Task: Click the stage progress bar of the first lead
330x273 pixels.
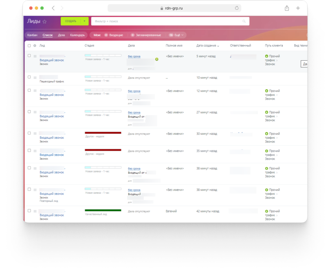Action: [103, 56]
